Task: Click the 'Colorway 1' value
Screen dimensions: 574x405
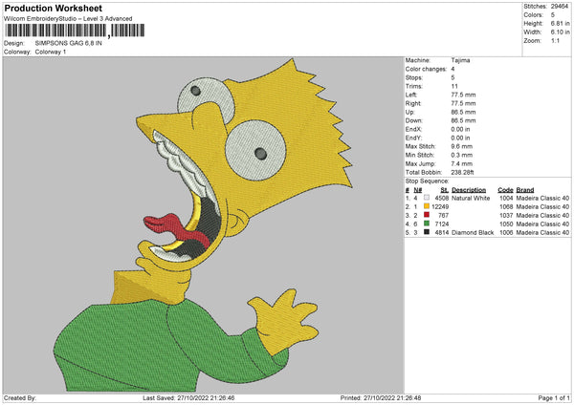Action: 51,52
